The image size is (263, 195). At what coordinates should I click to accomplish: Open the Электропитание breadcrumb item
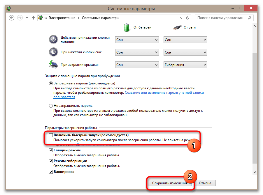pyautogui.click(x=62, y=18)
